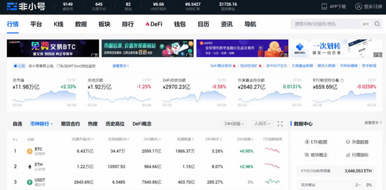Select the 自选 list tab
The image size is (386, 190).
17,124
